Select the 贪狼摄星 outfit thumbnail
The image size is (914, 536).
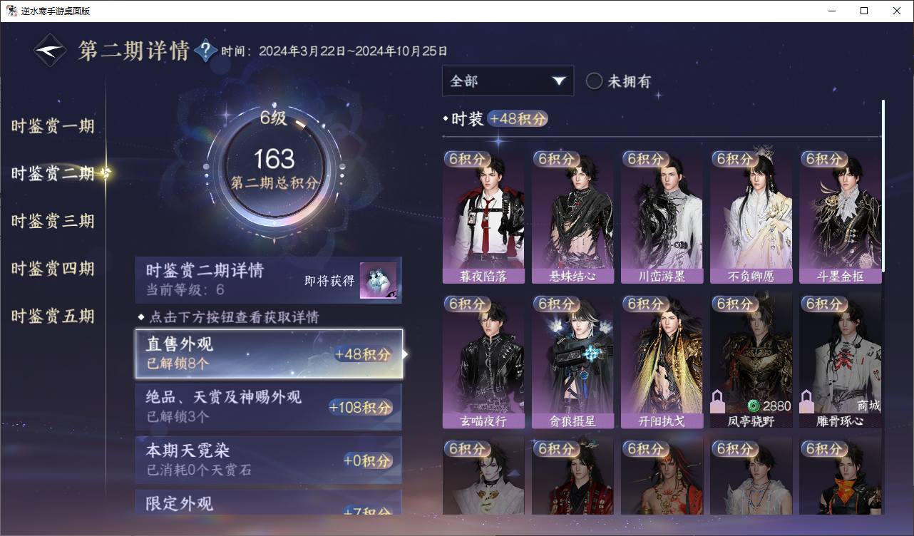572,361
